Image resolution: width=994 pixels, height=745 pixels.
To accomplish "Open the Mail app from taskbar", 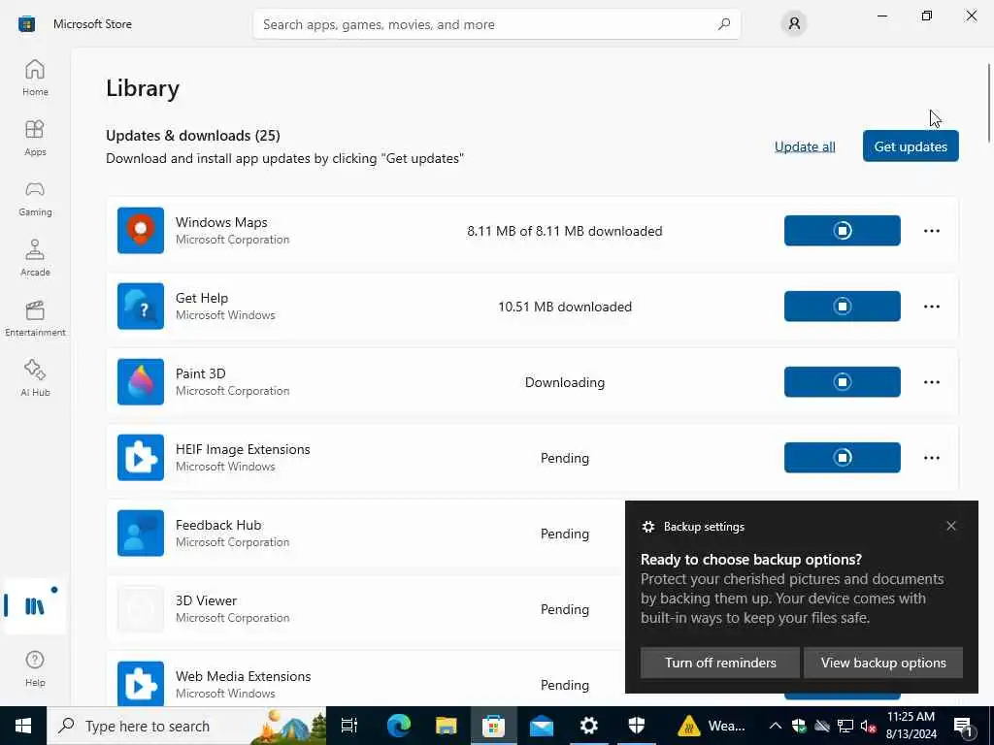I will click(x=542, y=726).
